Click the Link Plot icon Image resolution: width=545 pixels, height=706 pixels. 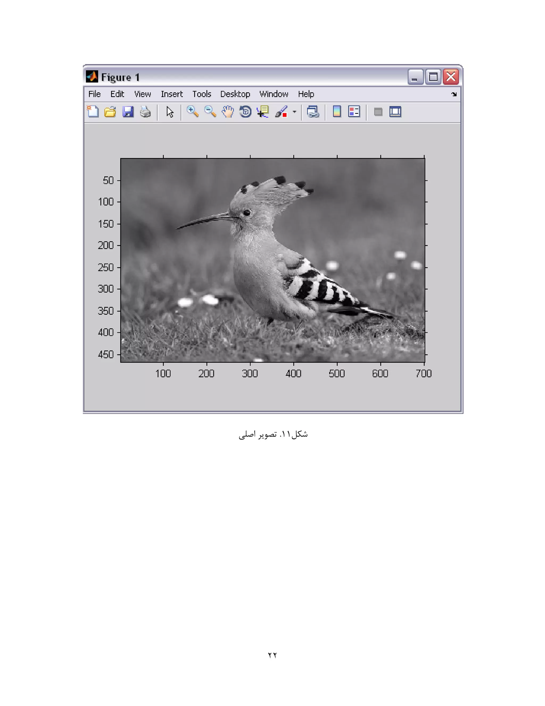[x=313, y=112]
